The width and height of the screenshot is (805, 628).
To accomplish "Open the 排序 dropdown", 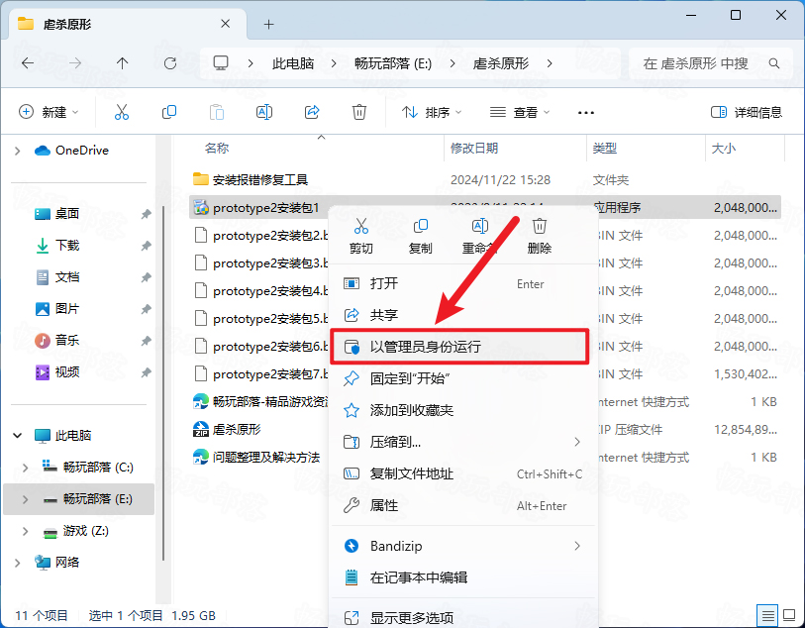I will click(432, 112).
